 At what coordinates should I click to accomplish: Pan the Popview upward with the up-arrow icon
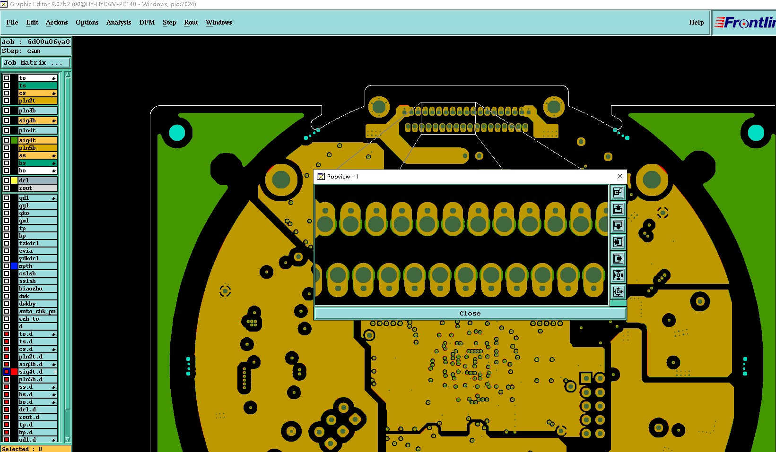(x=618, y=209)
